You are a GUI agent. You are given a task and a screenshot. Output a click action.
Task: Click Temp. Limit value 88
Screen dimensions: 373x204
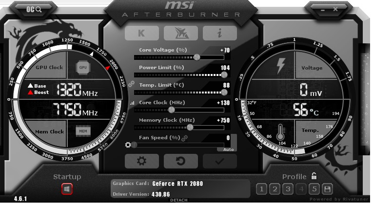pyautogui.click(x=226, y=85)
